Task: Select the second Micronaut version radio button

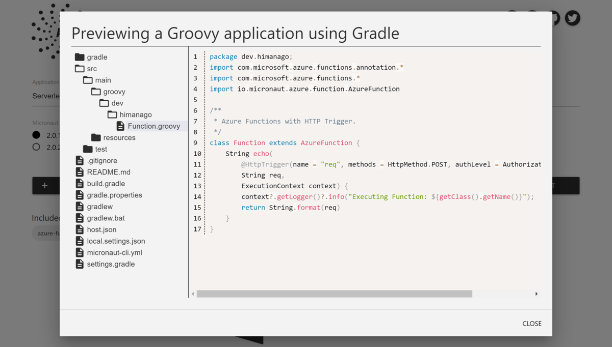Action: click(36, 147)
